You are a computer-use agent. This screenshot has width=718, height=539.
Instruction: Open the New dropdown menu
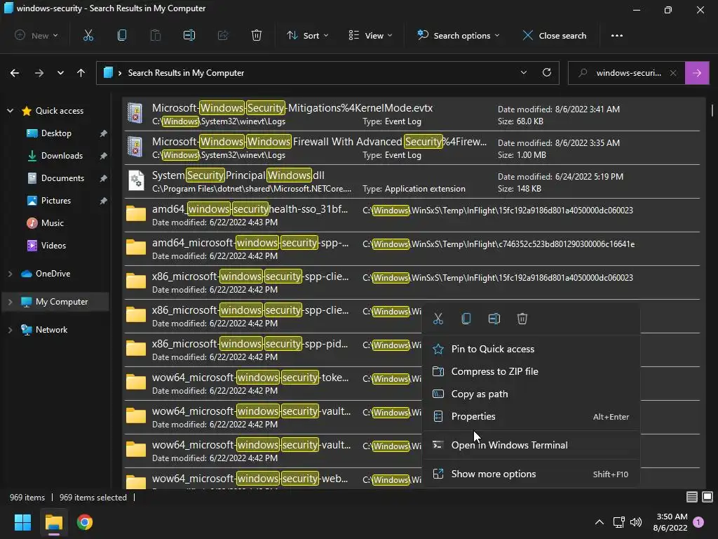point(36,35)
